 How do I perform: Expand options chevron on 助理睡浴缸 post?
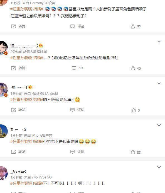159,42
